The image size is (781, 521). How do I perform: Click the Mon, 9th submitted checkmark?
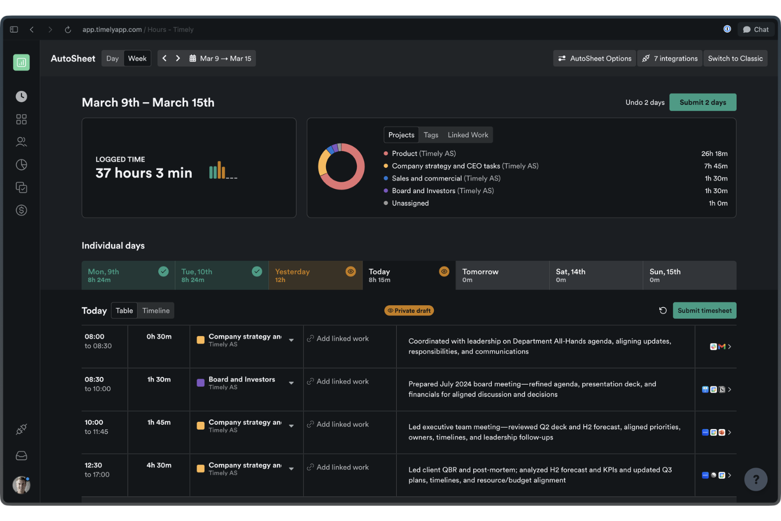tap(163, 271)
